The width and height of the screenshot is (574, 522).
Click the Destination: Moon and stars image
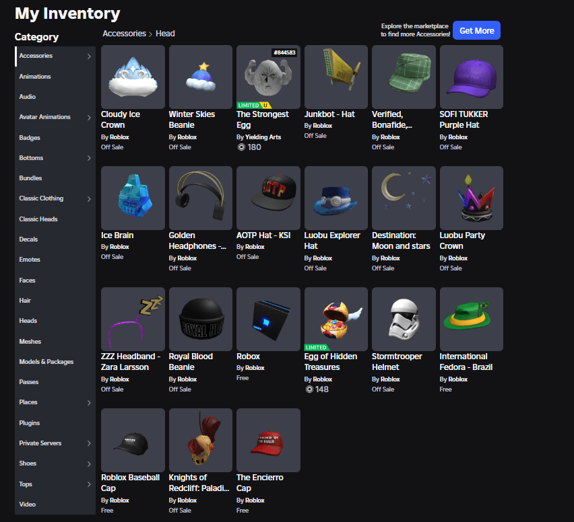(404, 198)
